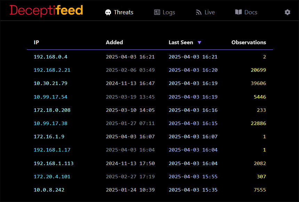Open details for 10.99.17.38
Image resolution: width=299 pixels, height=202 pixels.
(x=50, y=123)
